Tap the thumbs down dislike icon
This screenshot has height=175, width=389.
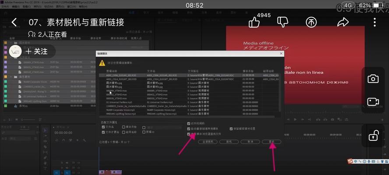(x=283, y=21)
